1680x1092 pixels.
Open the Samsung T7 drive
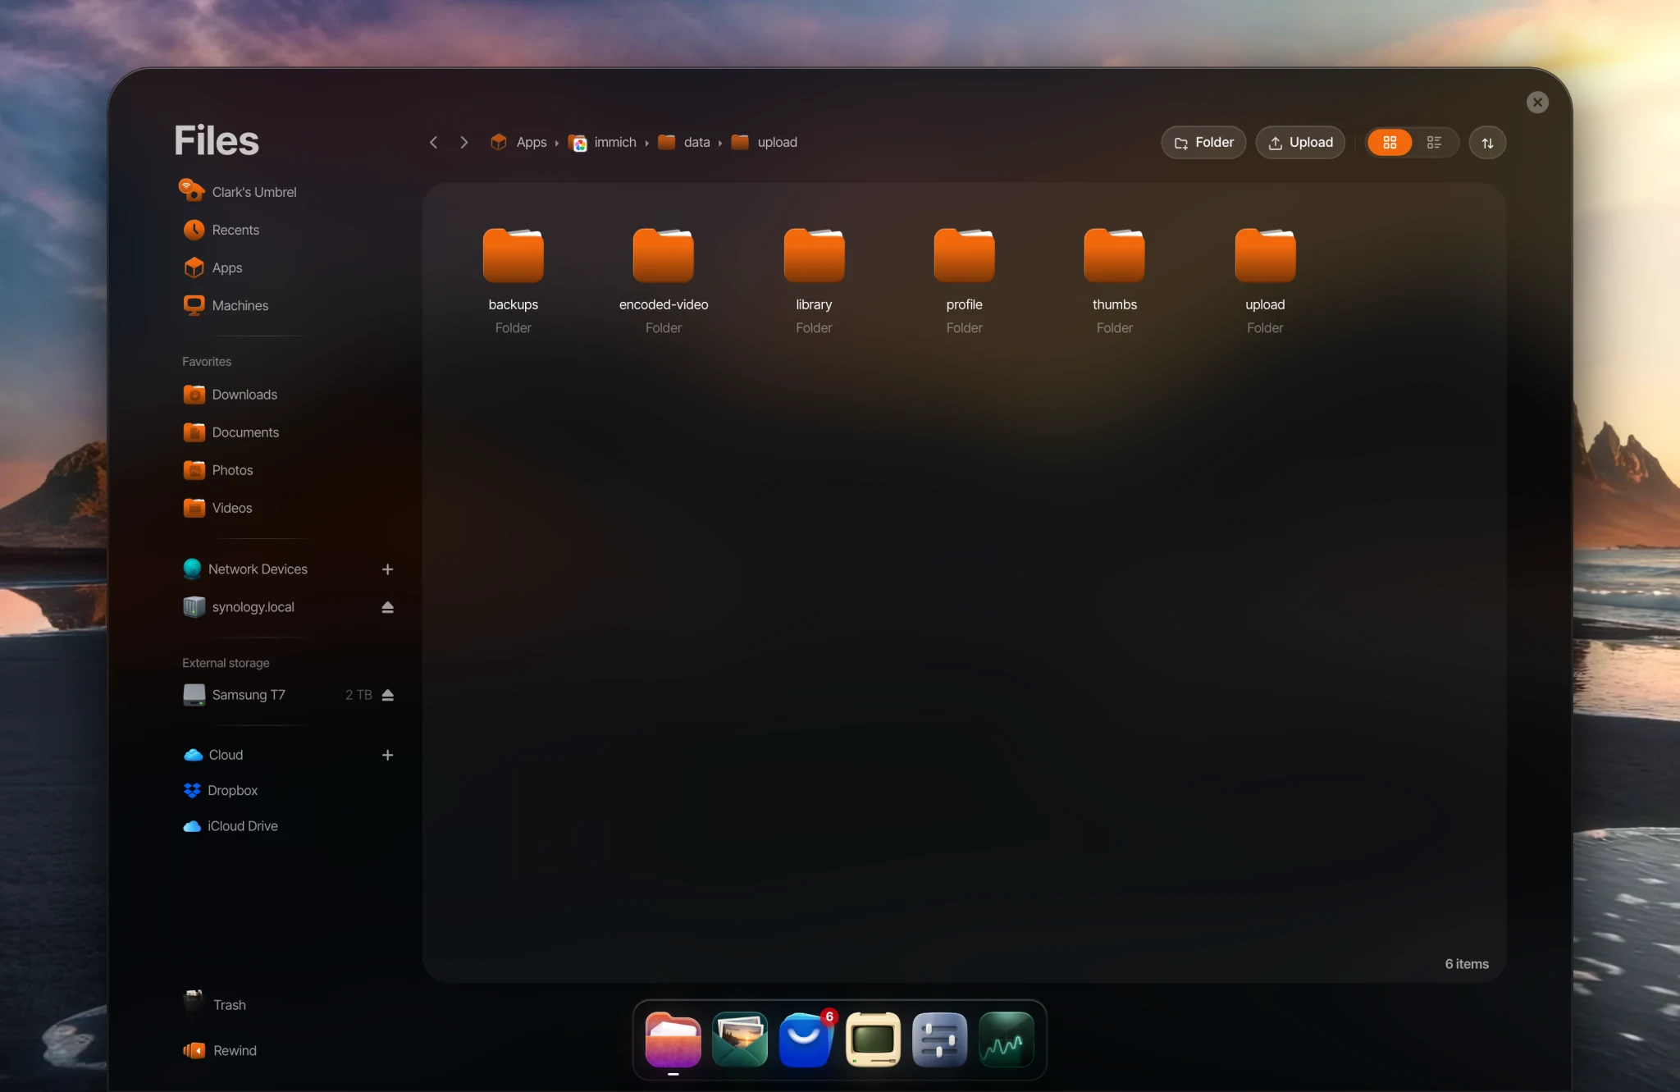235,695
